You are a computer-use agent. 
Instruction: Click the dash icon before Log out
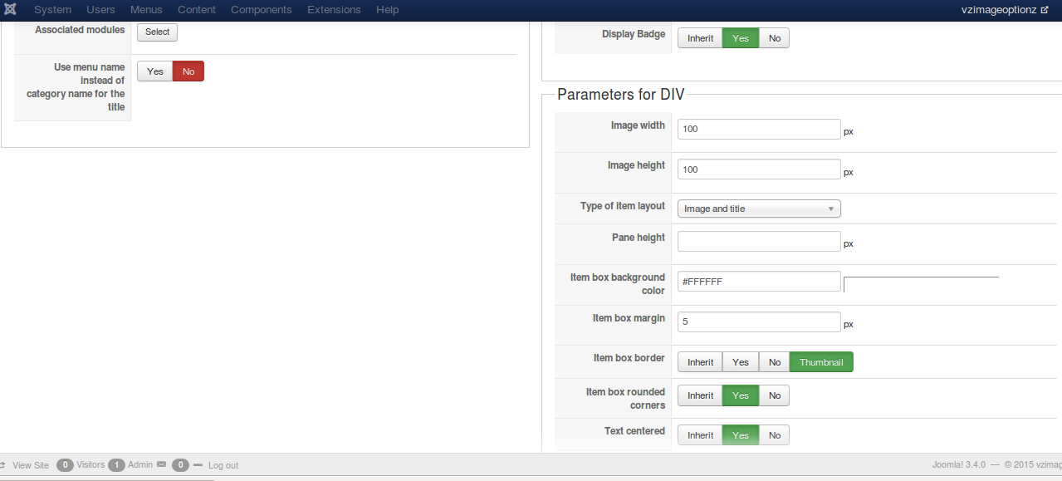coord(198,465)
